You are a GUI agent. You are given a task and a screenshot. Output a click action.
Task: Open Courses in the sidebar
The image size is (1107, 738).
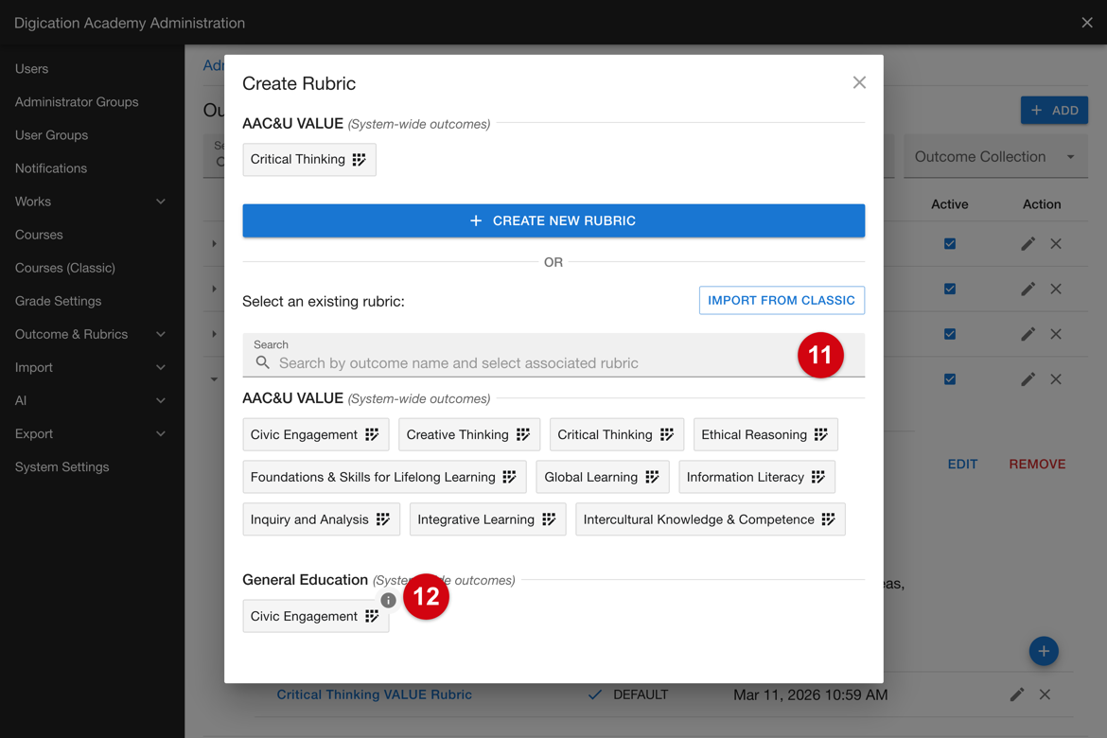click(39, 235)
